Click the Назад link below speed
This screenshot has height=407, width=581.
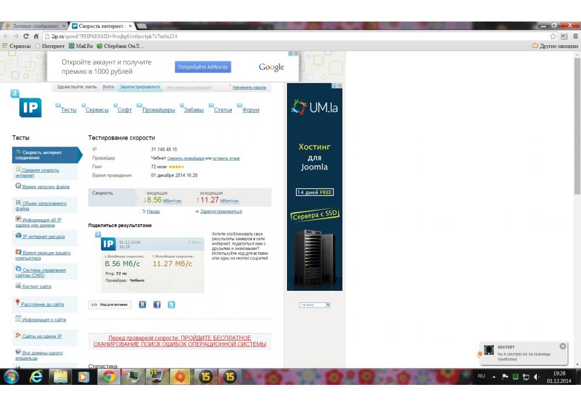tap(153, 211)
